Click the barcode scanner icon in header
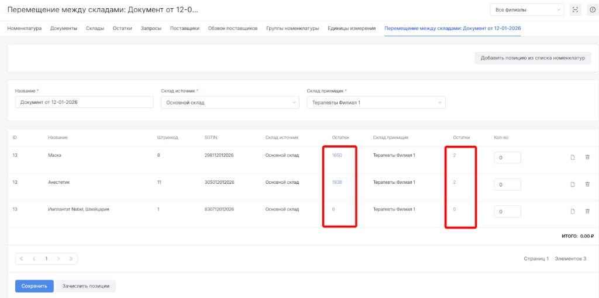 575,10
